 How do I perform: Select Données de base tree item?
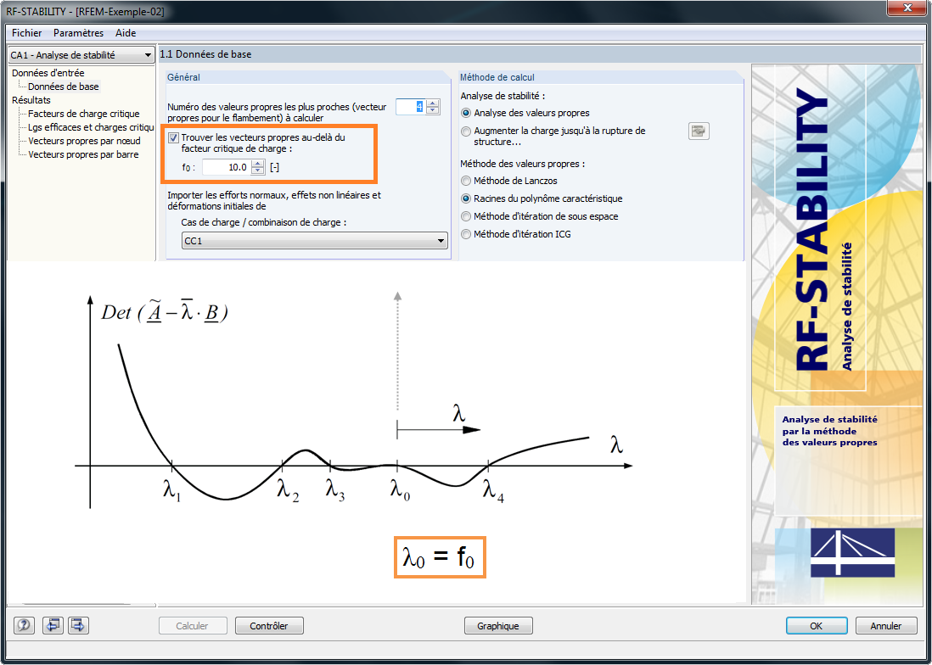64,87
